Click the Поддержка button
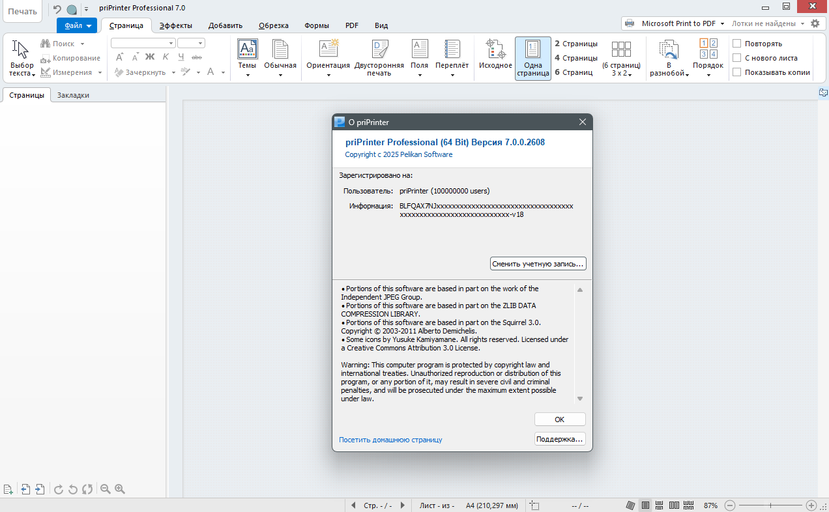Viewport: 829px width, 512px height. pyautogui.click(x=560, y=439)
